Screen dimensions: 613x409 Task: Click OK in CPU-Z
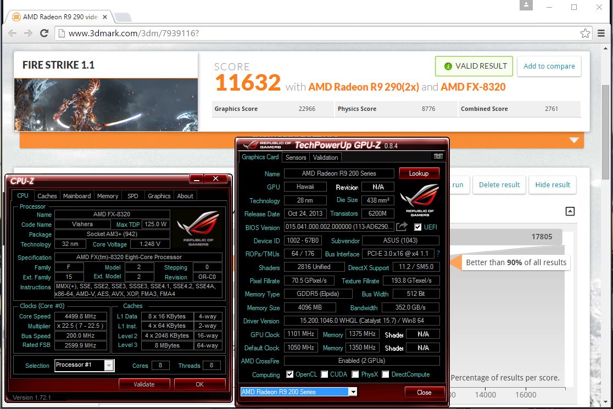pyautogui.click(x=200, y=384)
